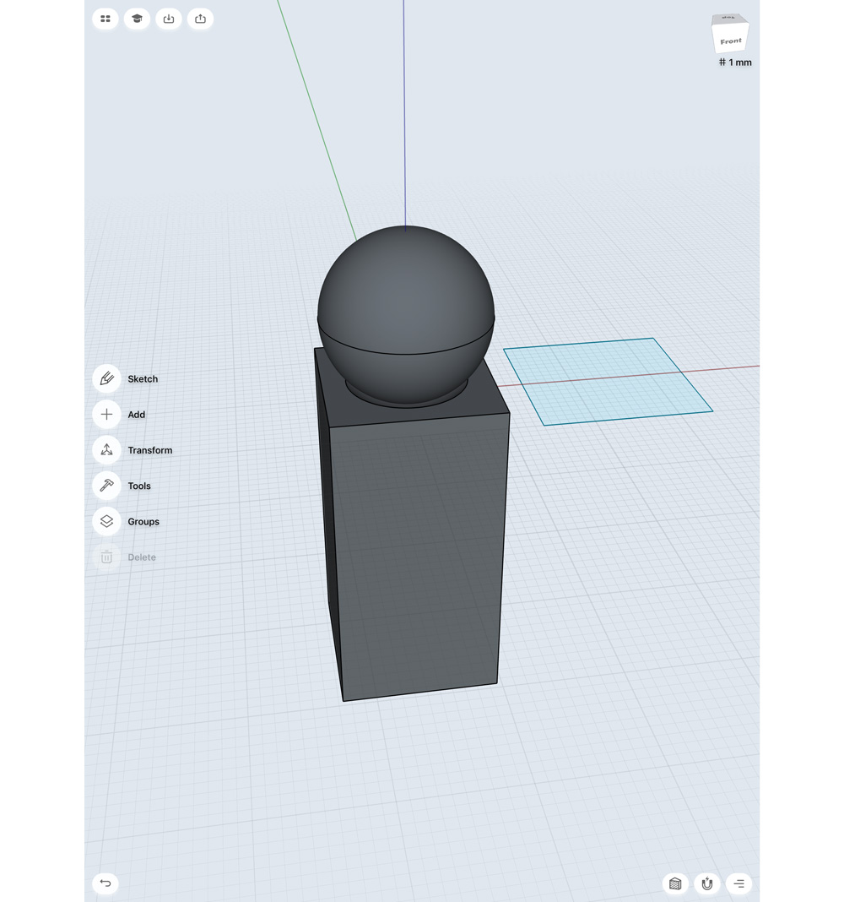Click the Add menu label

point(136,414)
